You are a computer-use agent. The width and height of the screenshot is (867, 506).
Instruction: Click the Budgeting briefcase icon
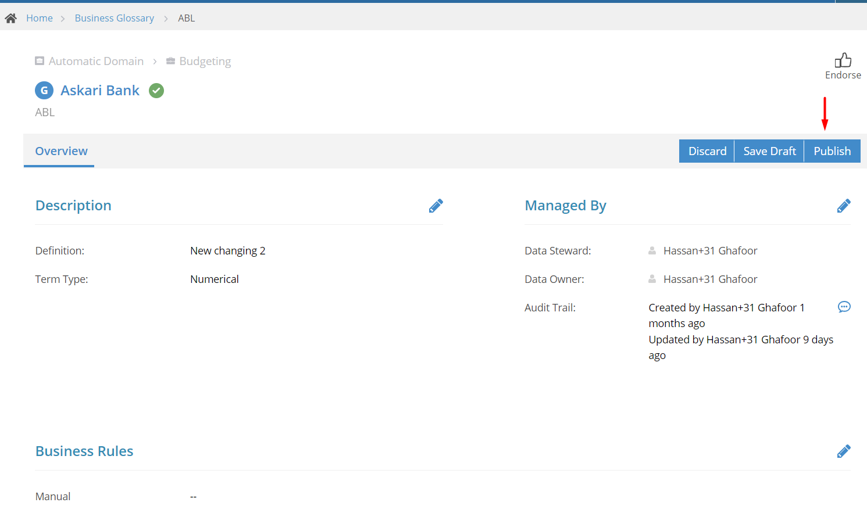pos(170,61)
